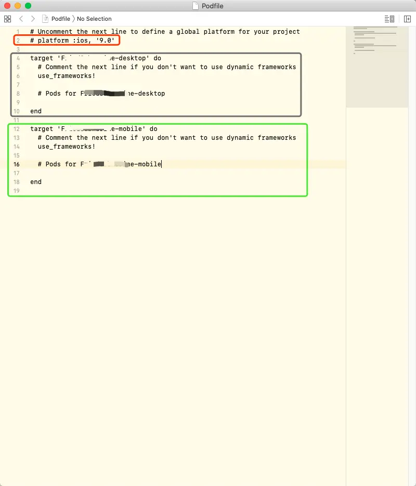Minimize the Podfile window

(18, 6)
